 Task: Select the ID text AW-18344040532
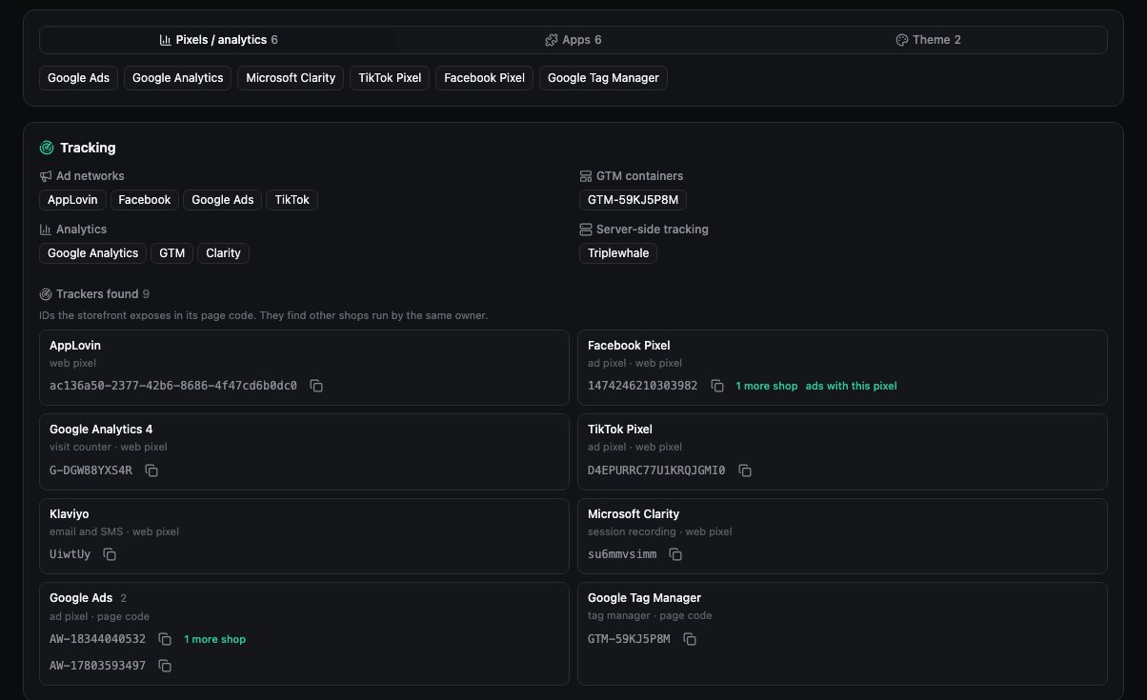coord(98,639)
